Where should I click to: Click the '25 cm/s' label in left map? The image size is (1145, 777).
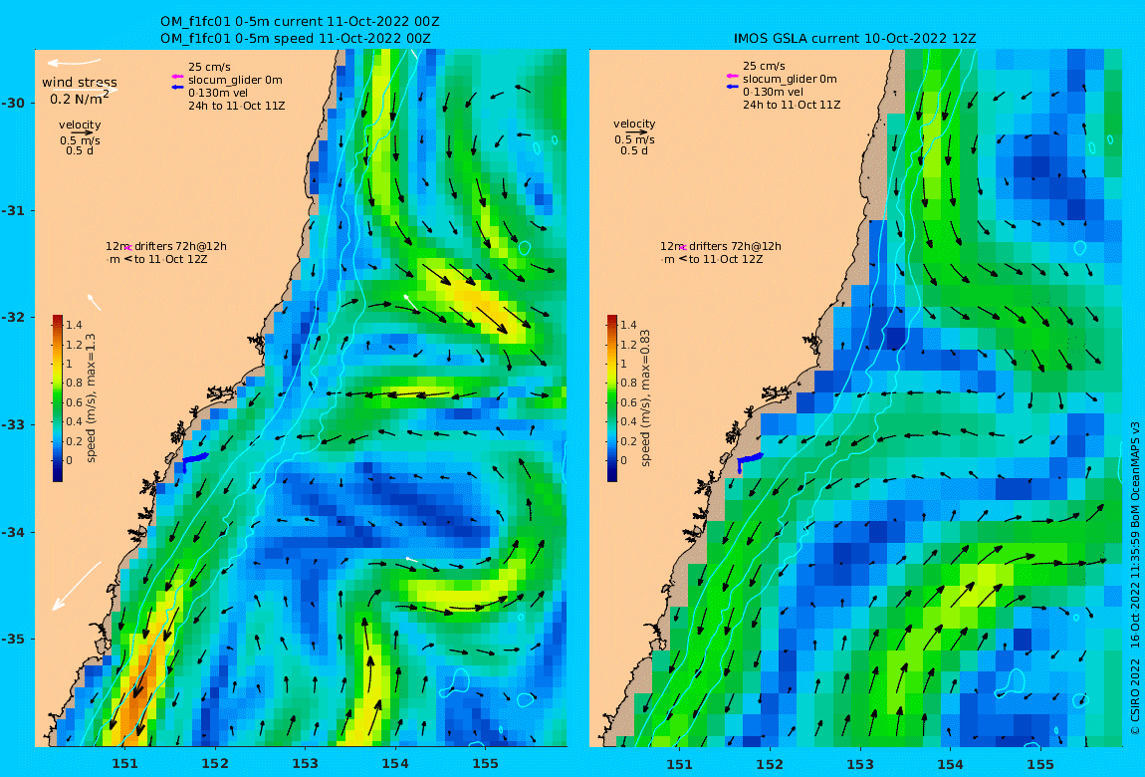coord(209,67)
